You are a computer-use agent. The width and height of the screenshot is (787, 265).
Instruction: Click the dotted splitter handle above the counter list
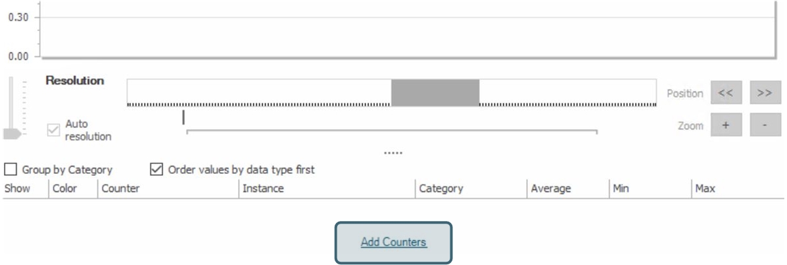coord(393,153)
